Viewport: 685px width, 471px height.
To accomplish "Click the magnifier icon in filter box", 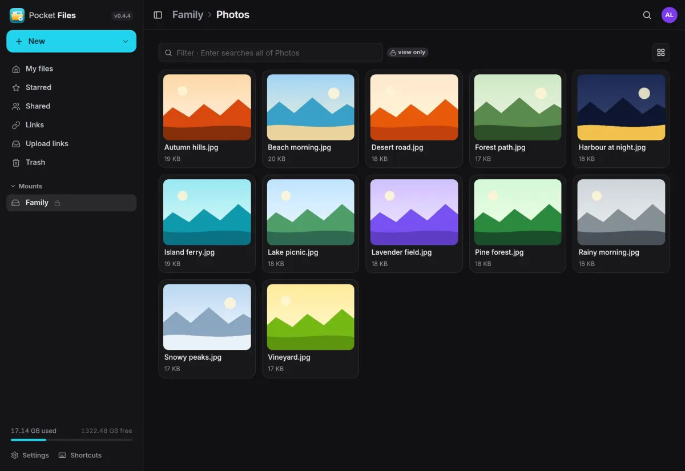I will tap(168, 53).
